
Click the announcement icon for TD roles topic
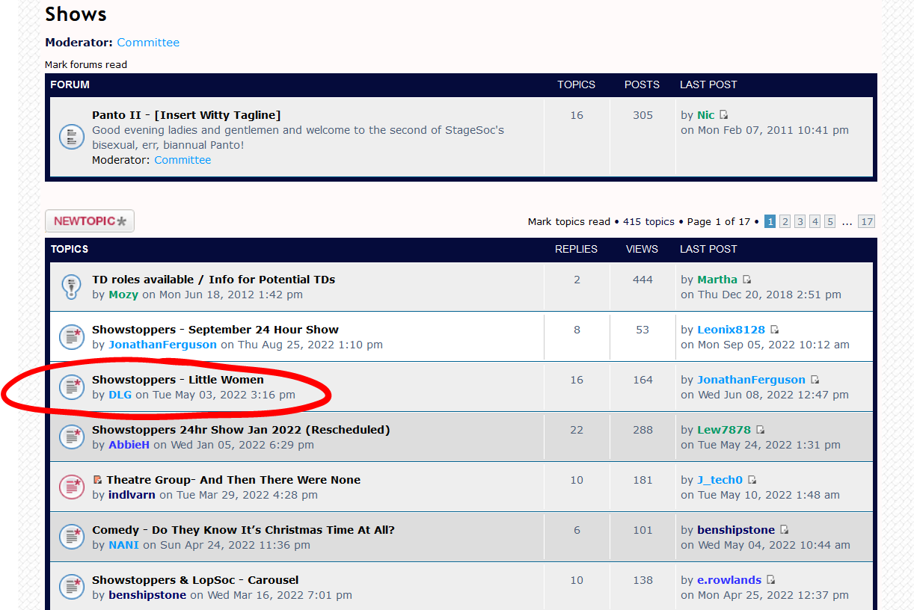(x=71, y=286)
